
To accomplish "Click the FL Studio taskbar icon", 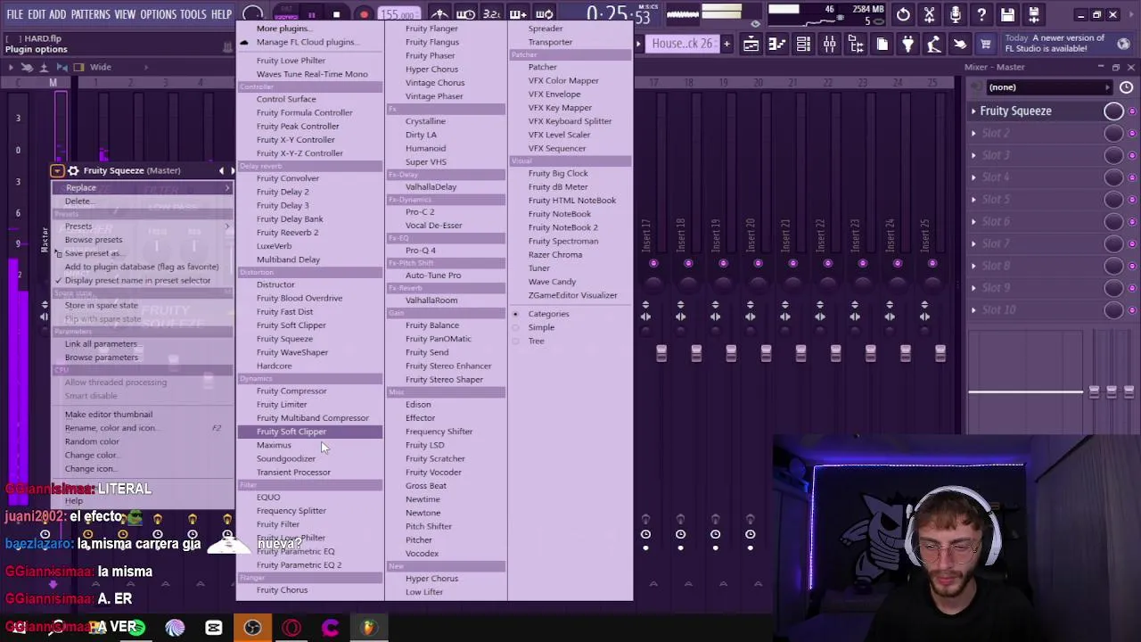I will [x=368, y=628].
